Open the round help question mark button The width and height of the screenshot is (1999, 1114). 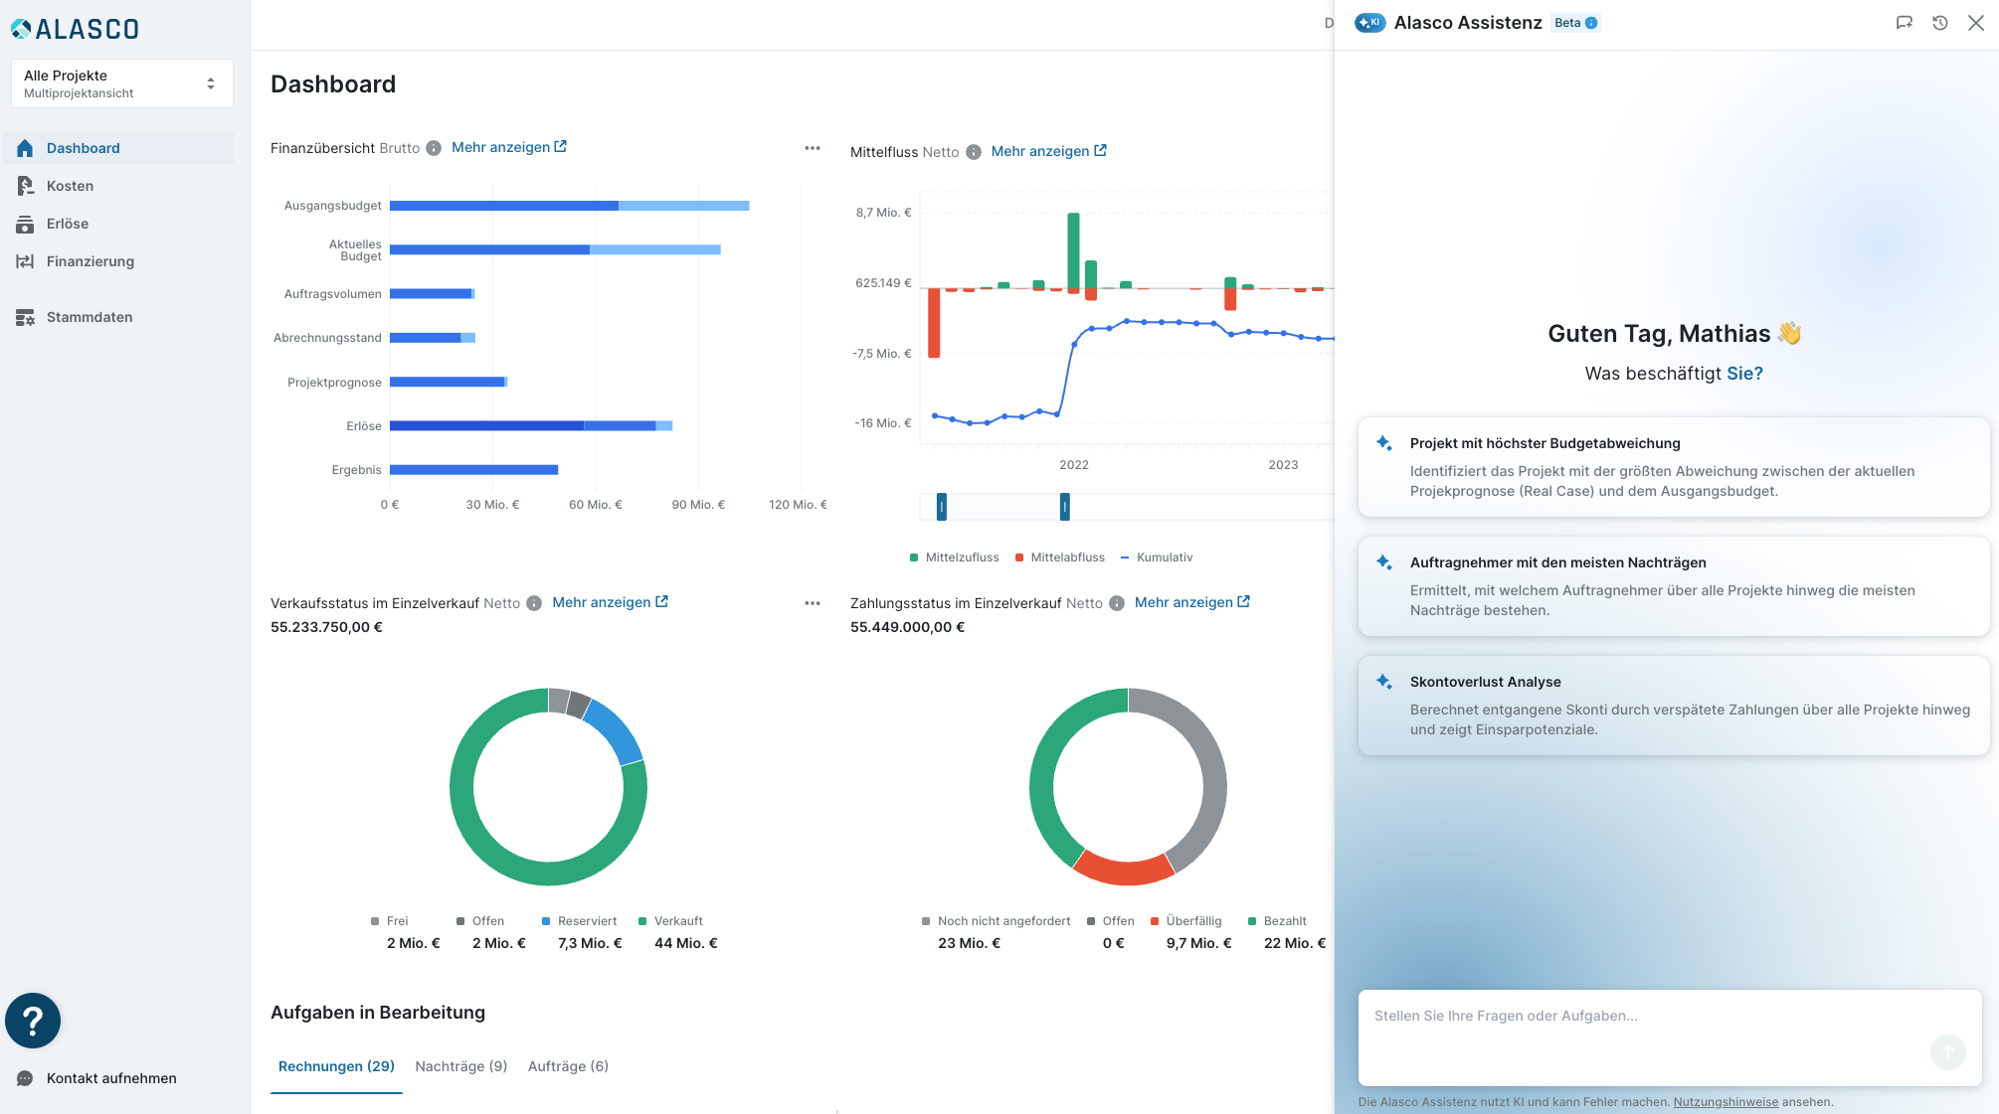33,1021
